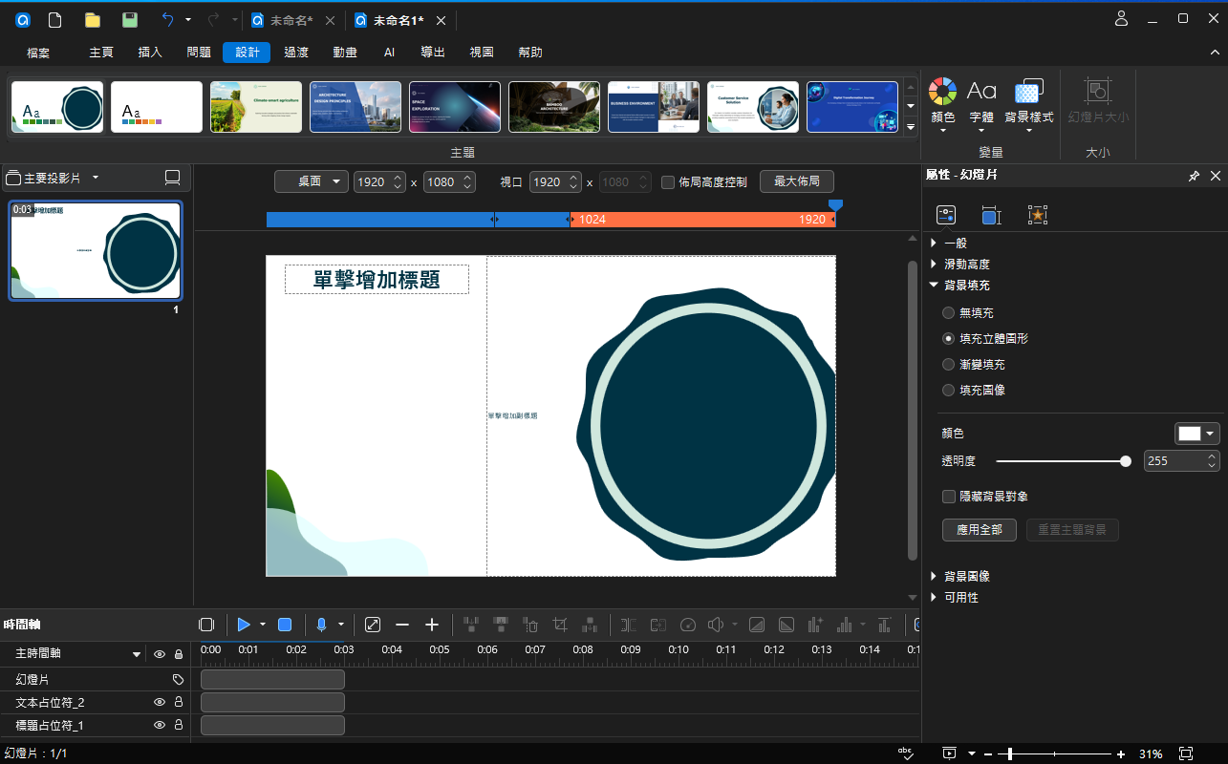The height and width of the screenshot is (764, 1228).
Task: Toggle the slide panel view icon
Action: 173,178
